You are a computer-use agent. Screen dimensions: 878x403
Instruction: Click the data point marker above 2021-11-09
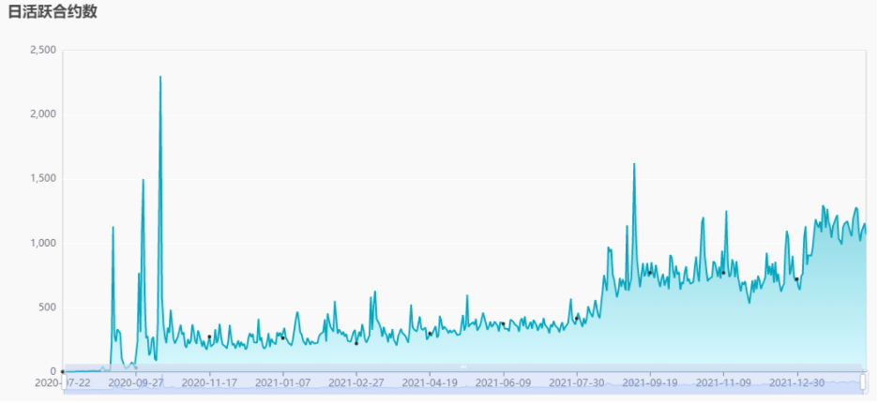[x=723, y=273]
